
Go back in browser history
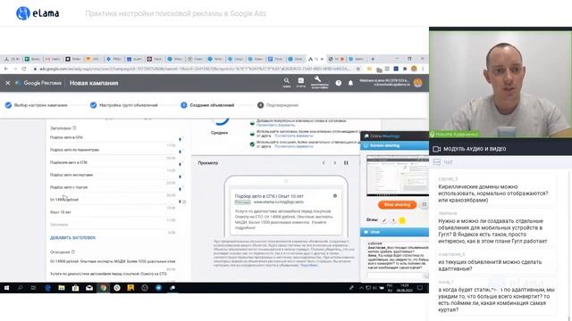click(x=6, y=69)
